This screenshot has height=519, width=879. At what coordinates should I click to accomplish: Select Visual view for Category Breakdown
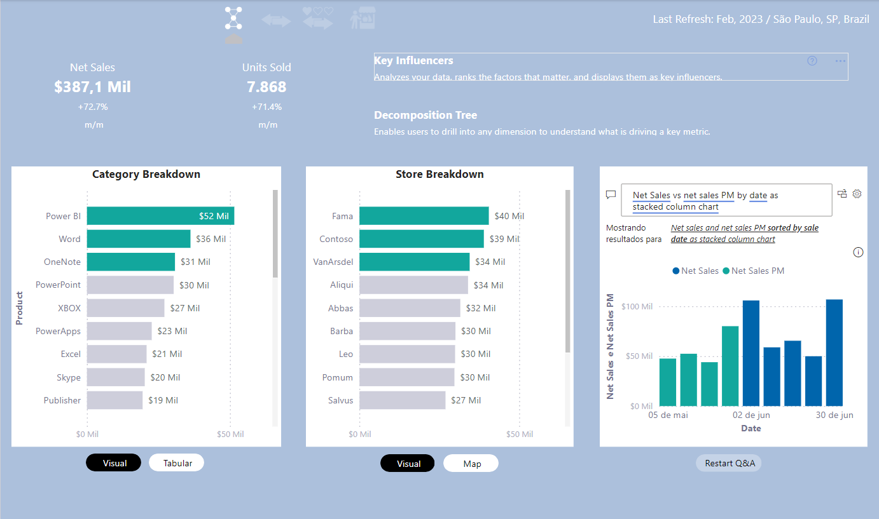(114, 463)
